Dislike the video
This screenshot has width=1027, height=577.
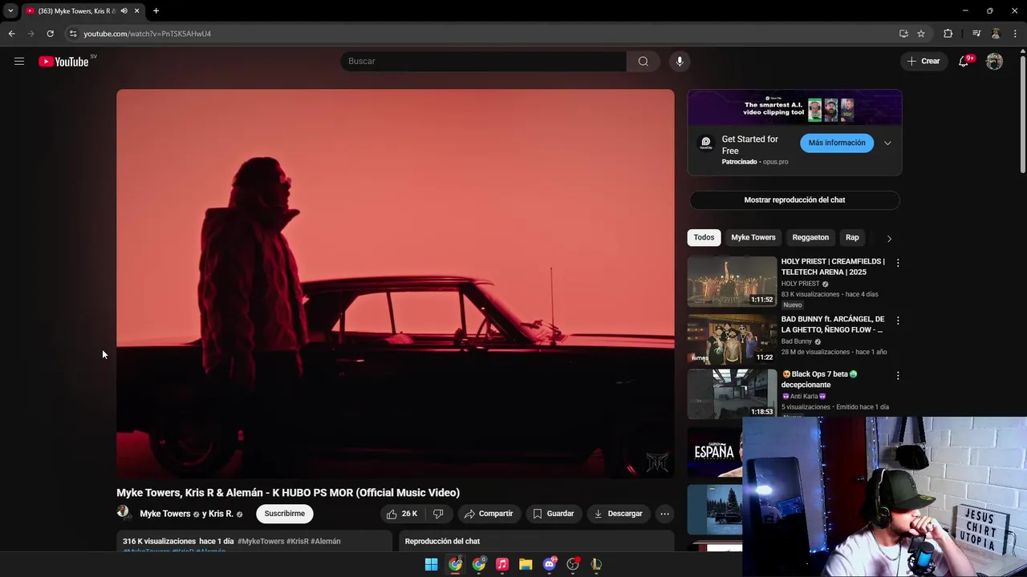click(x=438, y=514)
